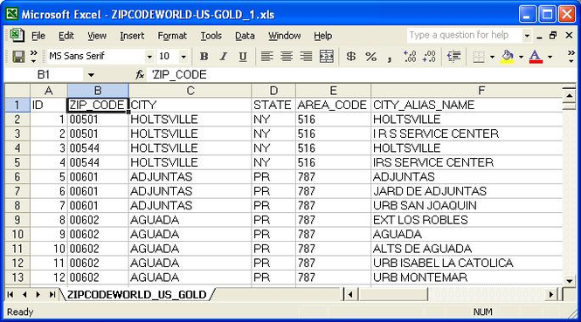
Task: Align text right
Action: click(x=306, y=57)
